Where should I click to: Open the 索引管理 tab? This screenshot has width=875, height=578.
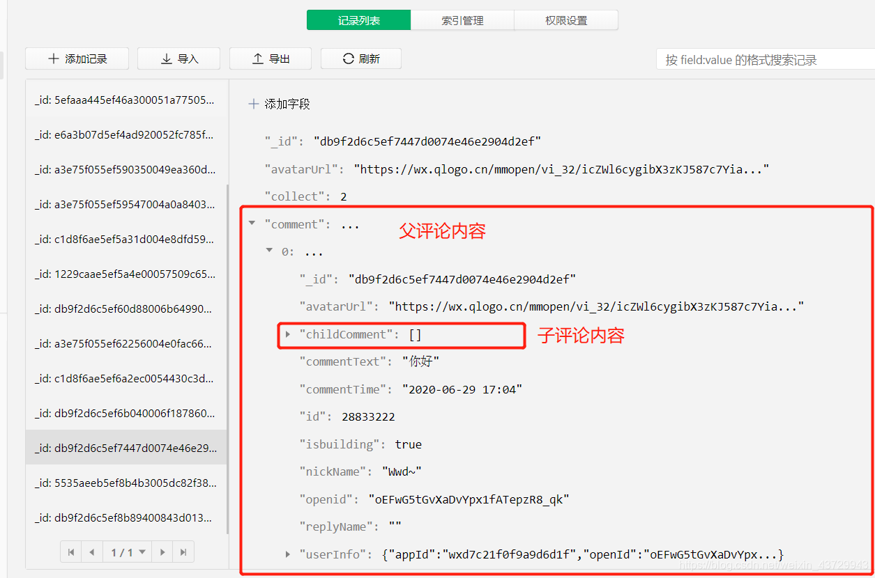click(x=462, y=20)
